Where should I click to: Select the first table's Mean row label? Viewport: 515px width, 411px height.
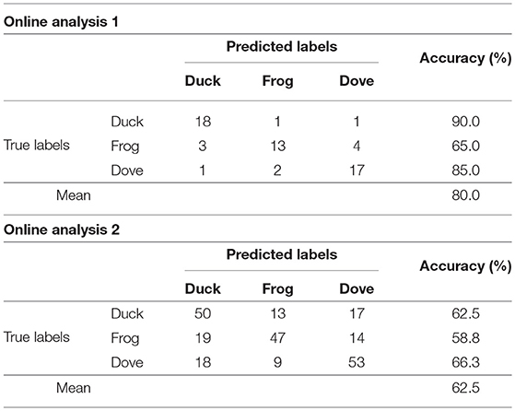pyautogui.click(x=74, y=195)
